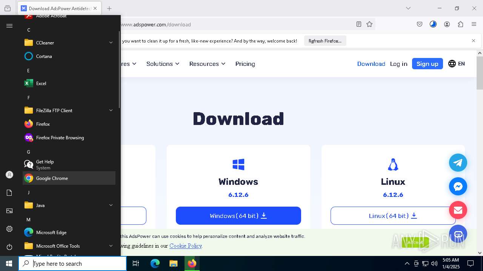Open Power options in Start sidebar
Viewport: 483px width, 271px height.
[x=9, y=247]
